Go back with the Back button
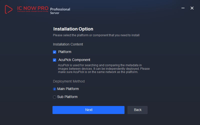The height and width of the screenshot is (125, 200). pyautogui.click(x=137, y=110)
